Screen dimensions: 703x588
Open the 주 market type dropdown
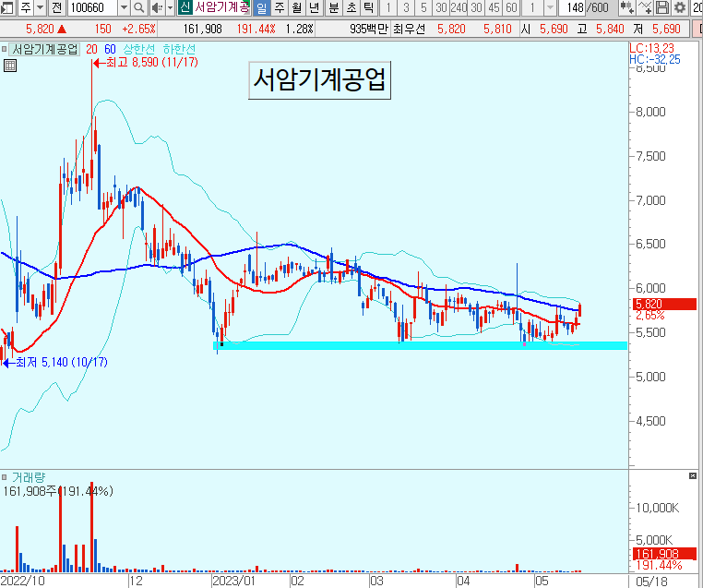pos(40,7)
